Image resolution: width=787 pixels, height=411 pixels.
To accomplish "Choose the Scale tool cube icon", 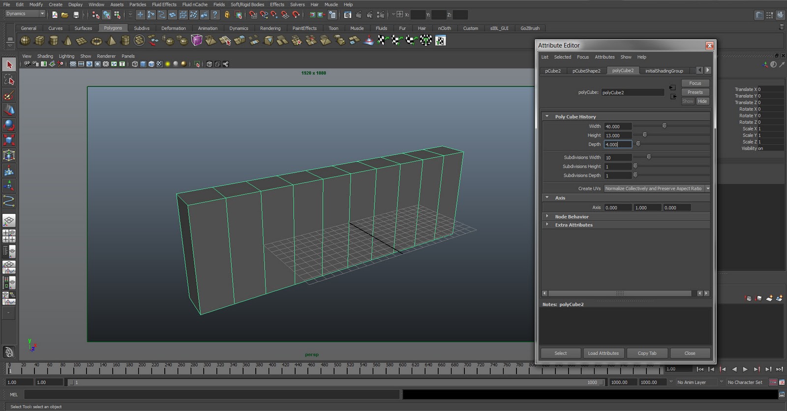I will pyautogui.click(x=9, y=140).
